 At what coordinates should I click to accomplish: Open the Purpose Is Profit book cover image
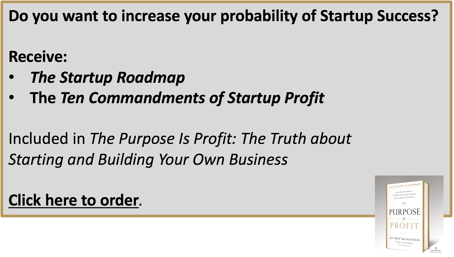click(x=409, y=215)
